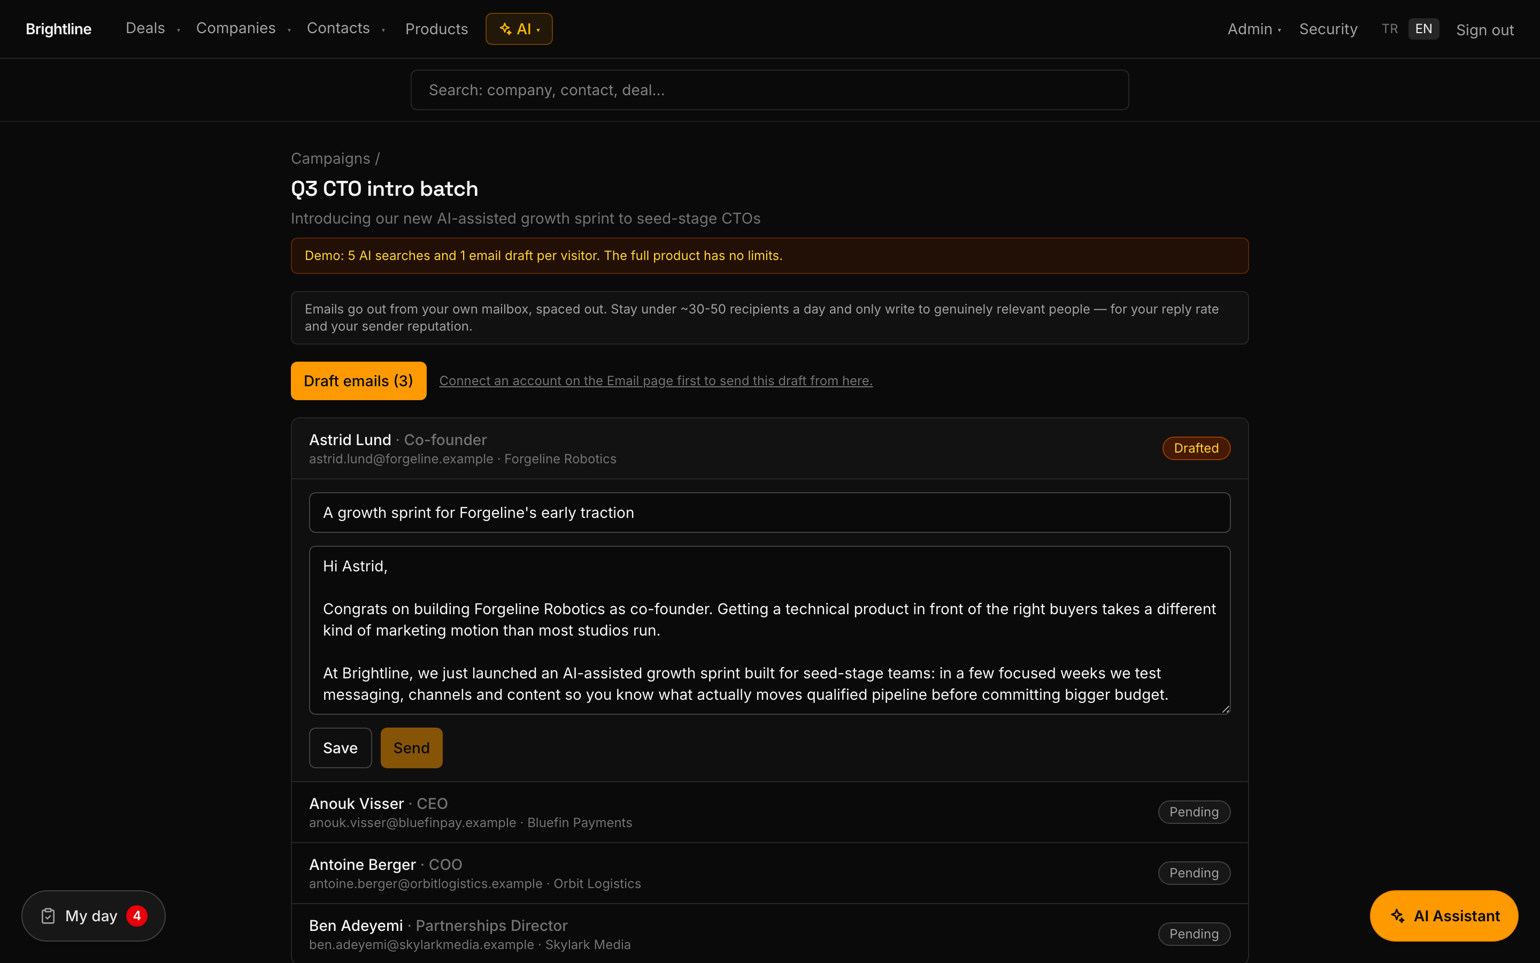The width and height of the screenshot is (1540, 963).
Task: Click the AI sparkle icon in navbar
Action: click(x=505, y=29)
